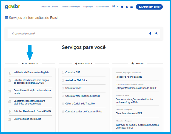The image size is (171, 134).
Task: Select Consultar CPF service
Action: tap(73, 72)
